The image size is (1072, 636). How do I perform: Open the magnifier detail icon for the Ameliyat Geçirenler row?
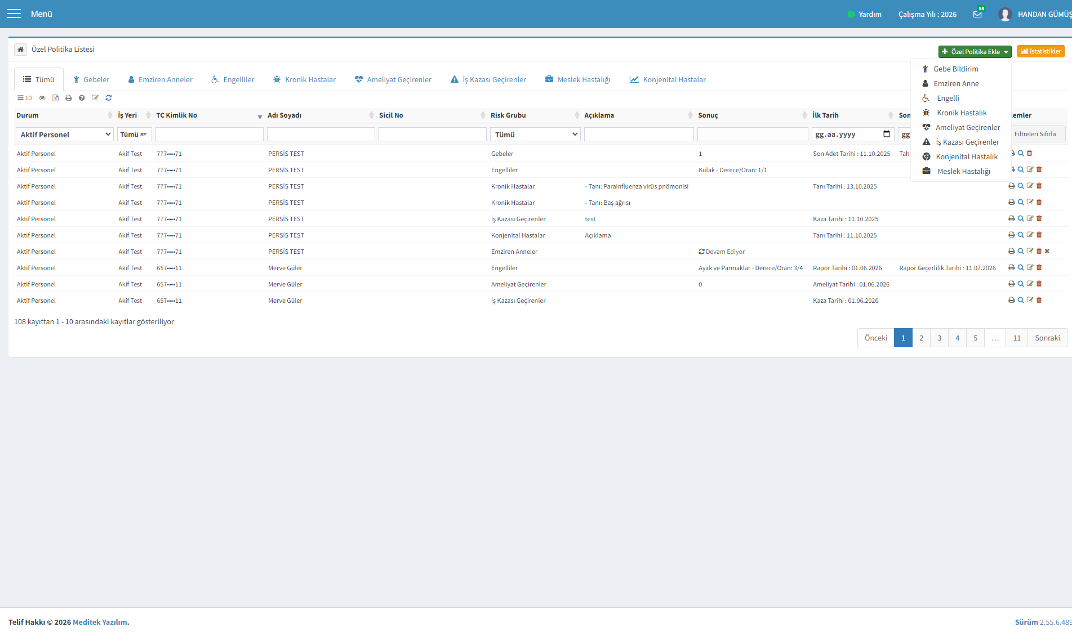click(x=1021, y=284)
